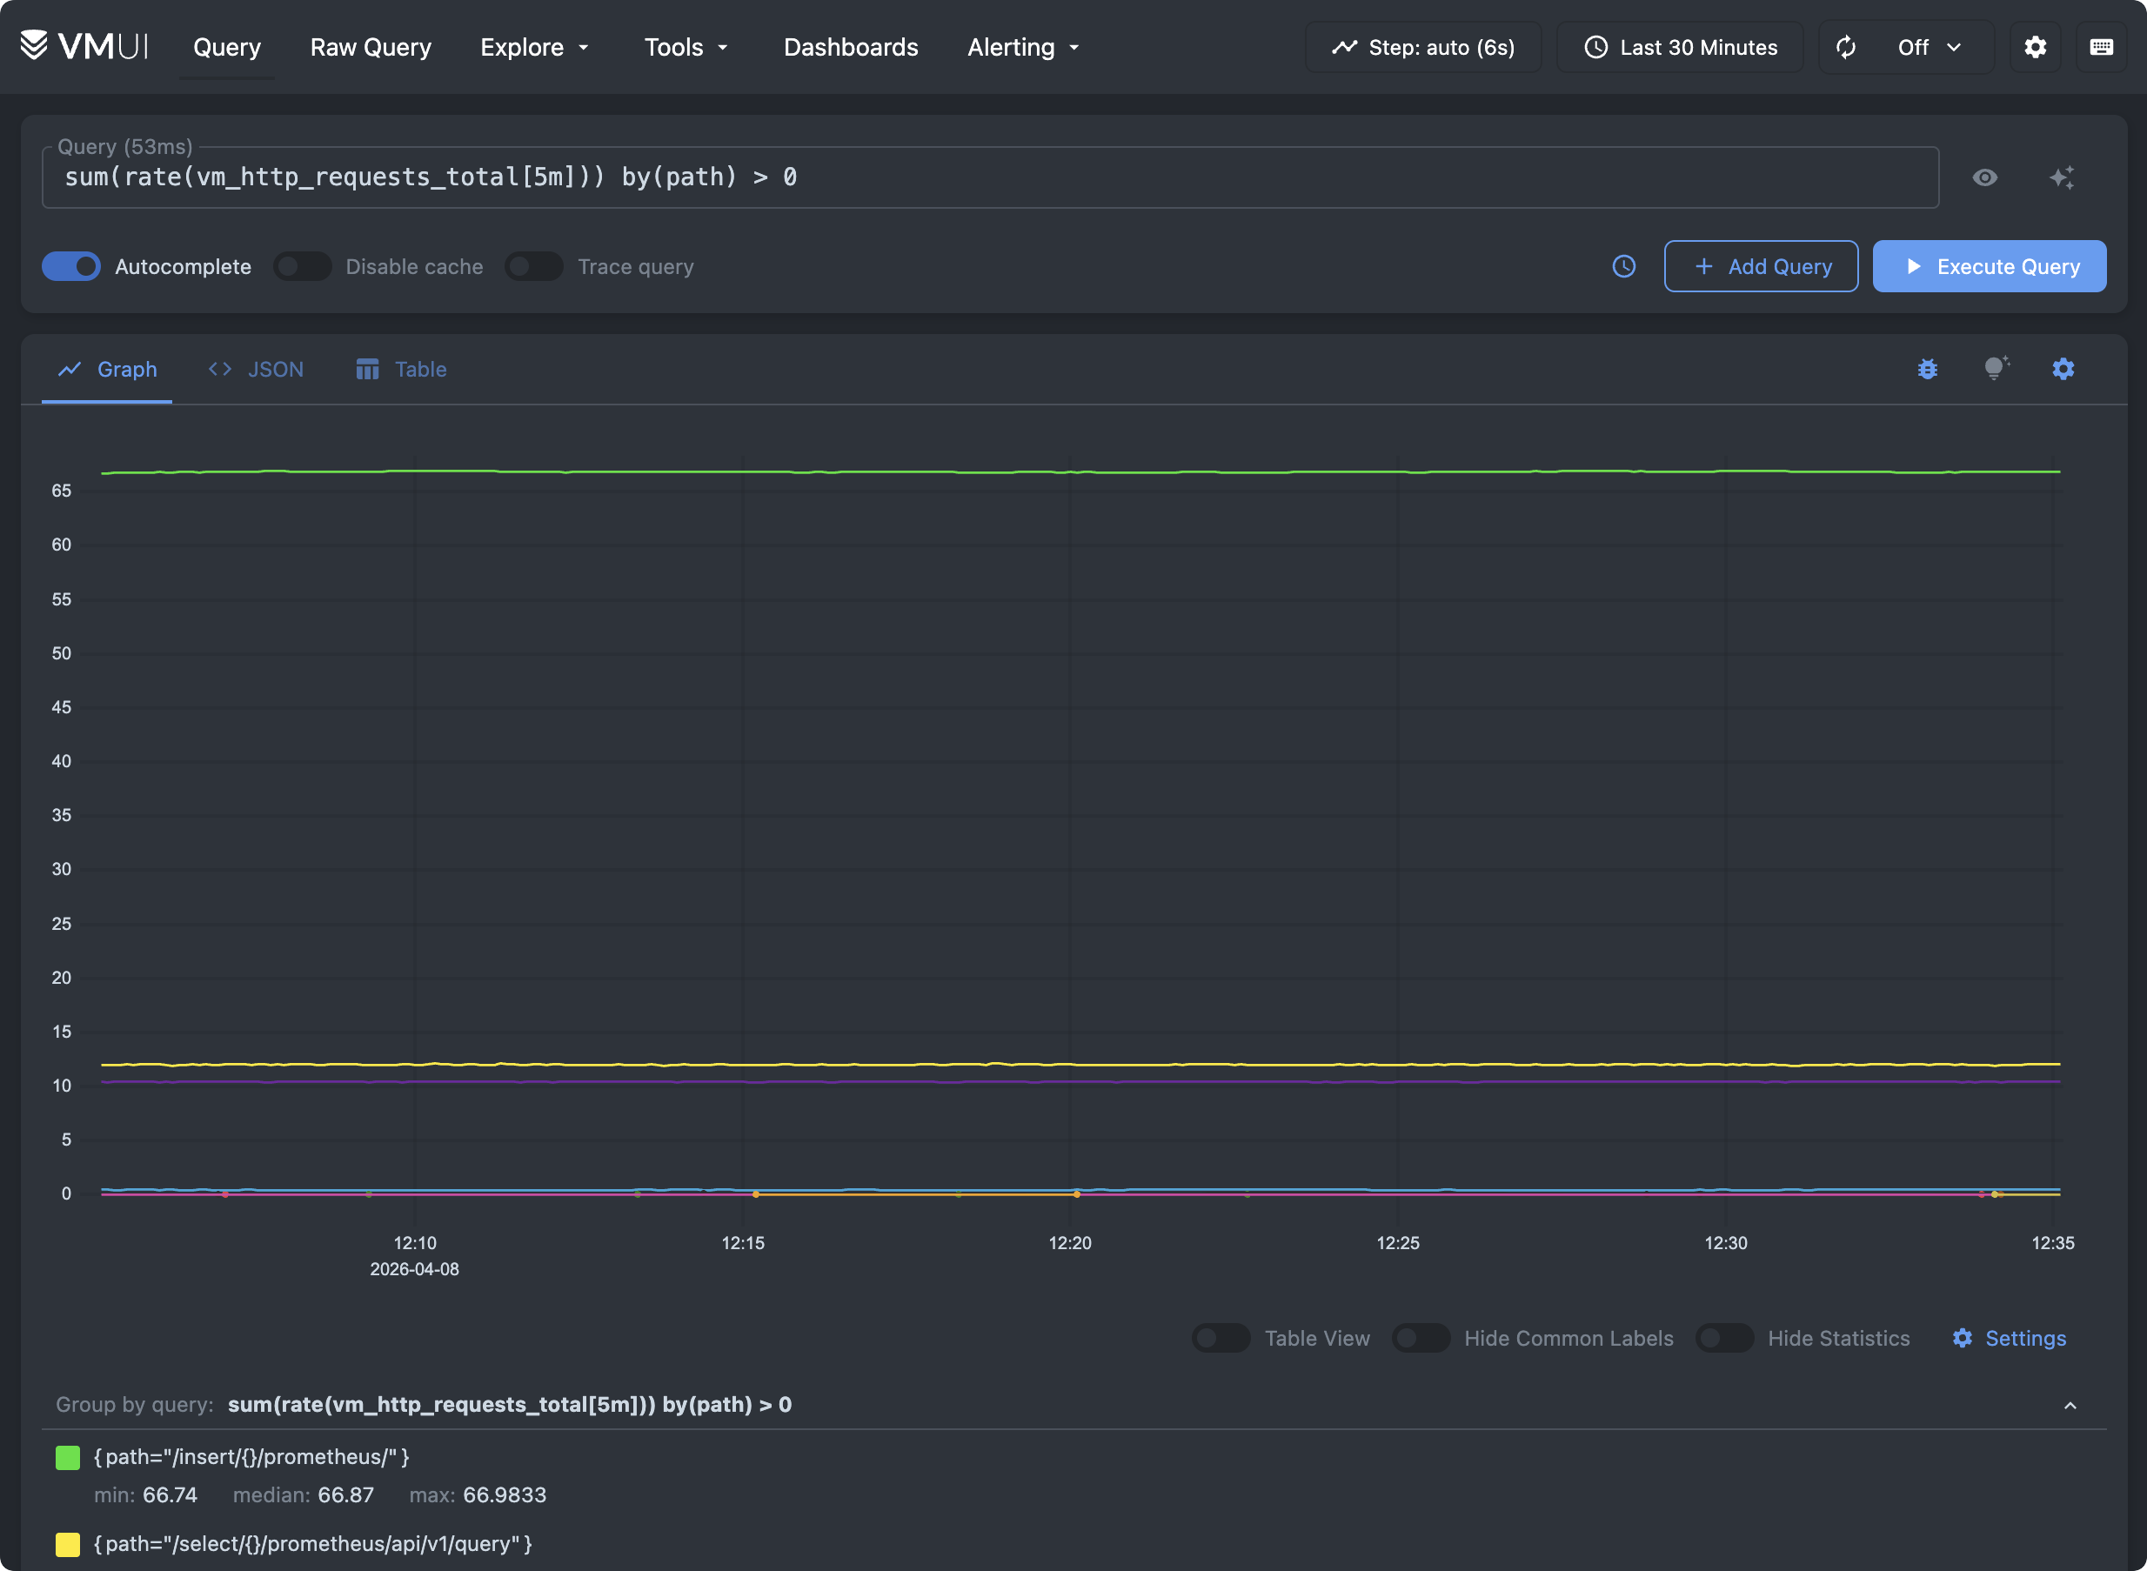
Task: Click the Add Query button
Action: pos(1760,266)
